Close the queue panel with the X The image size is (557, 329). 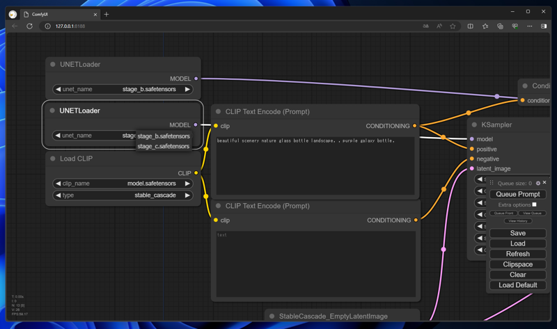(x=544, y=182)
